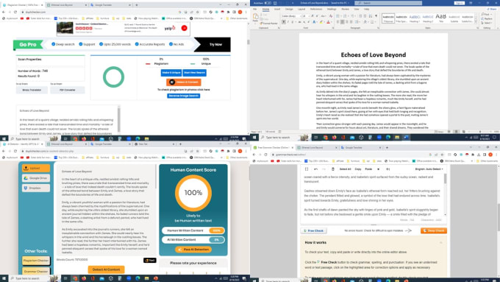
Task: Click the Windows Start button under the Word window
Action: tap(254, 138)
